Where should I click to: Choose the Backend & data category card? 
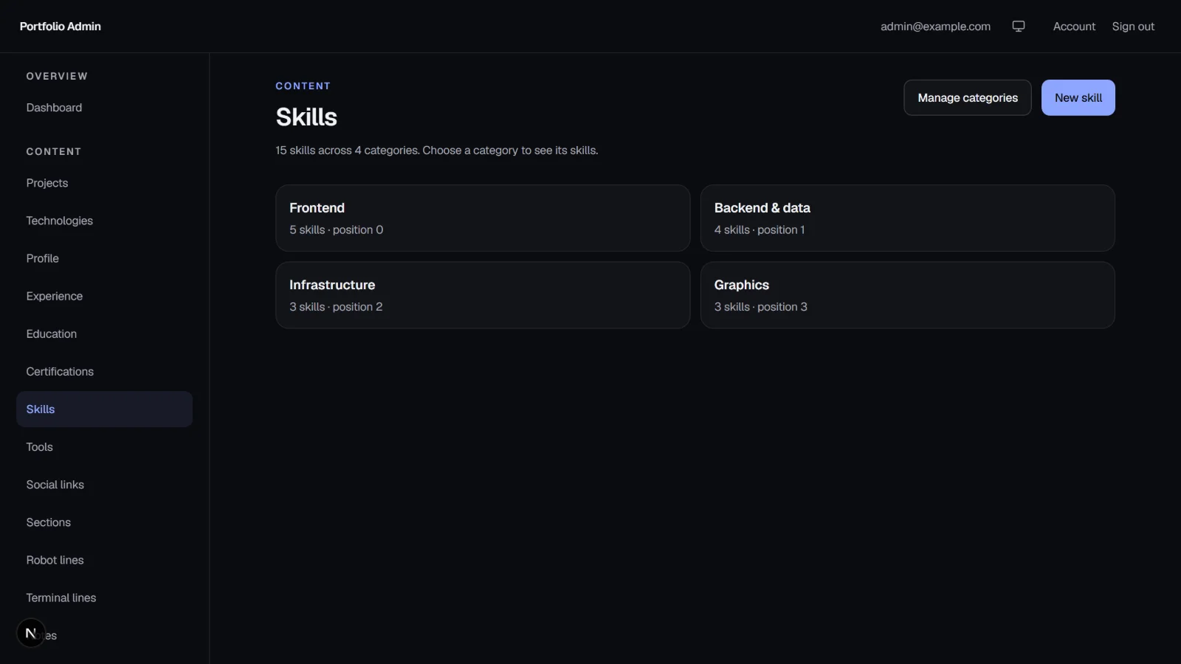point(907,218)
